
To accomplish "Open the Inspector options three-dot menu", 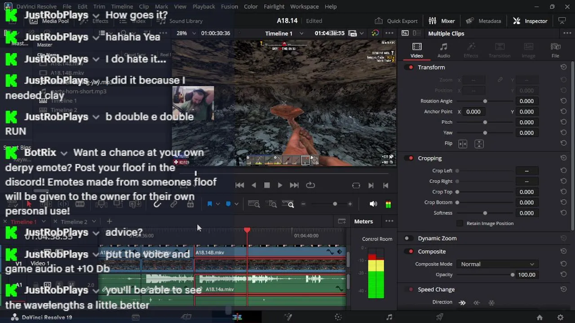I will point(567,33).
